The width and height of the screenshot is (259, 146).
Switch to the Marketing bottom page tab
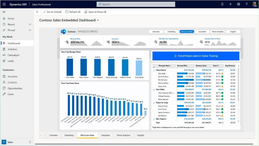[x=69, y=135]
